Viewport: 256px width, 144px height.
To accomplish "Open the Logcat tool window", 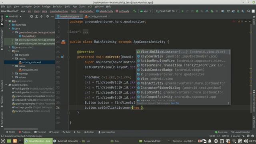I will (54, 132).
